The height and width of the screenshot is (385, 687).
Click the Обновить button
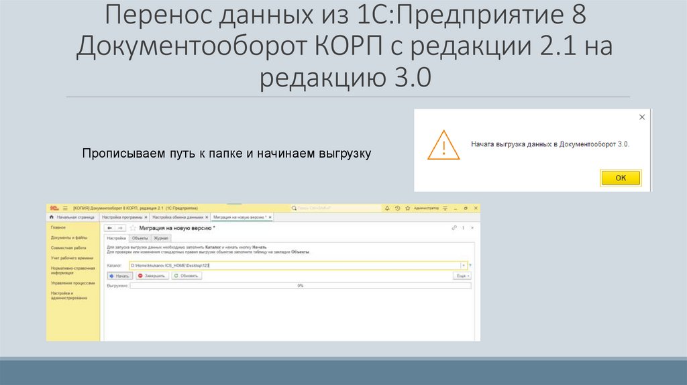pos(187,276)
